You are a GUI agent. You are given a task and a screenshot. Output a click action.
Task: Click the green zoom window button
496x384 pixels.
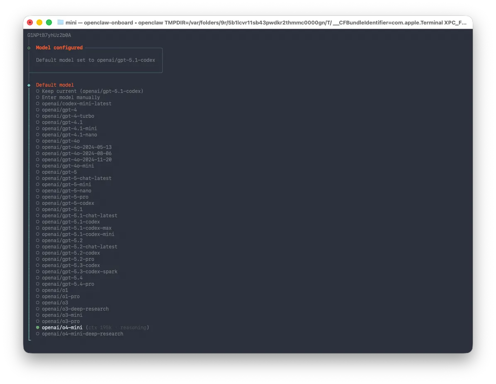(49, 22)
